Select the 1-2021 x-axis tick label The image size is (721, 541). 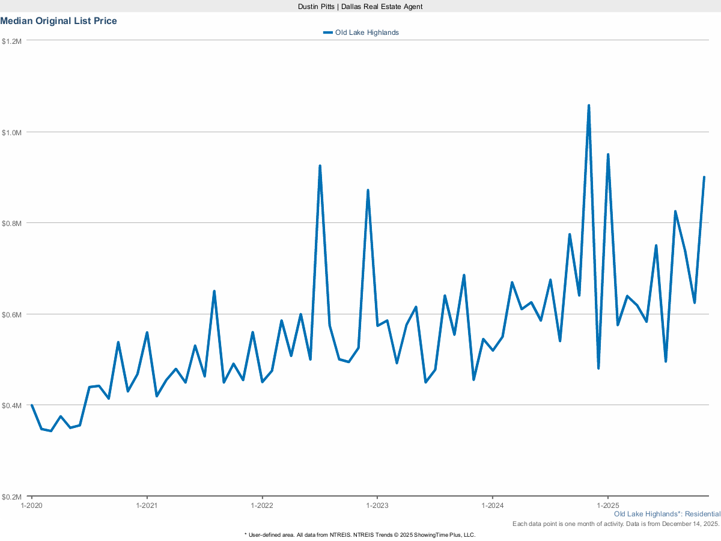pos(147,506)
